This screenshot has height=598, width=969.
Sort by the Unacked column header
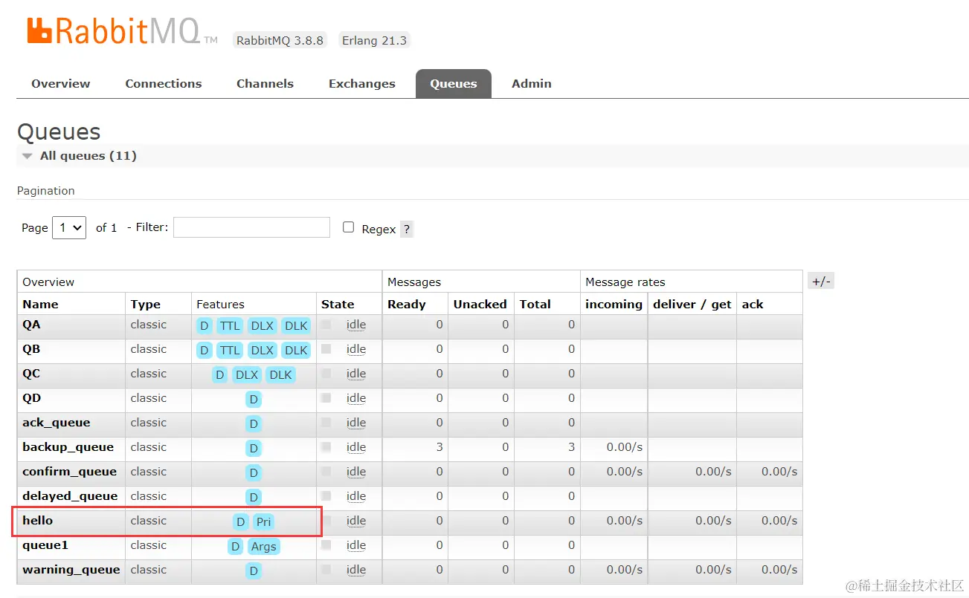pyautogui.click(x=480, y=304)
